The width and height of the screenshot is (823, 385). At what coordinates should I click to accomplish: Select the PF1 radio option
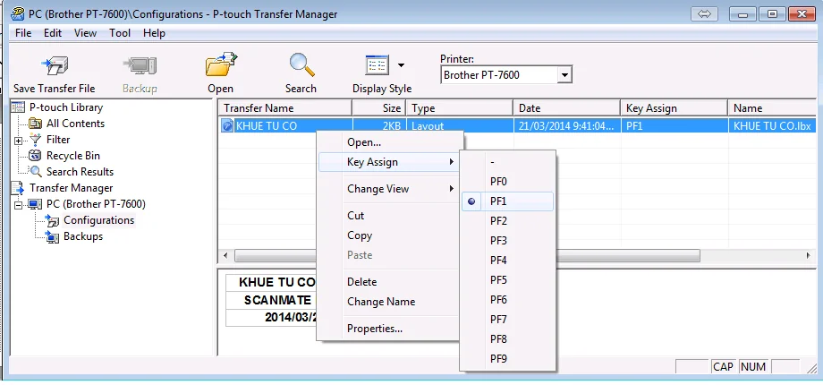(x=498, y=201)
